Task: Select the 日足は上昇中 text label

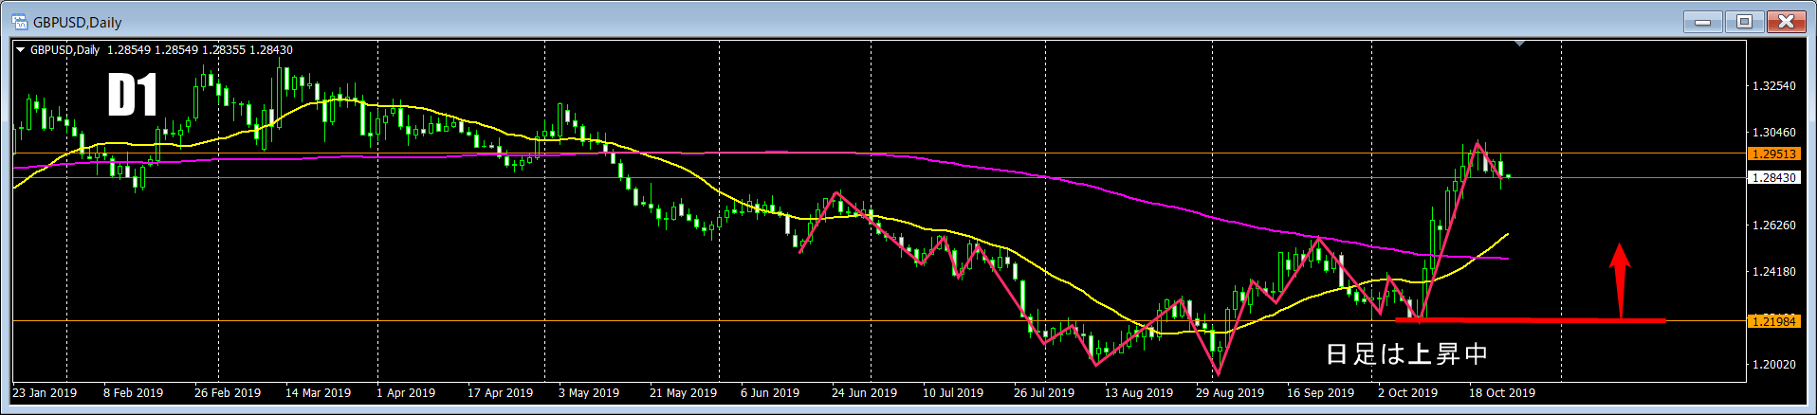Action: click(1406, 353)
